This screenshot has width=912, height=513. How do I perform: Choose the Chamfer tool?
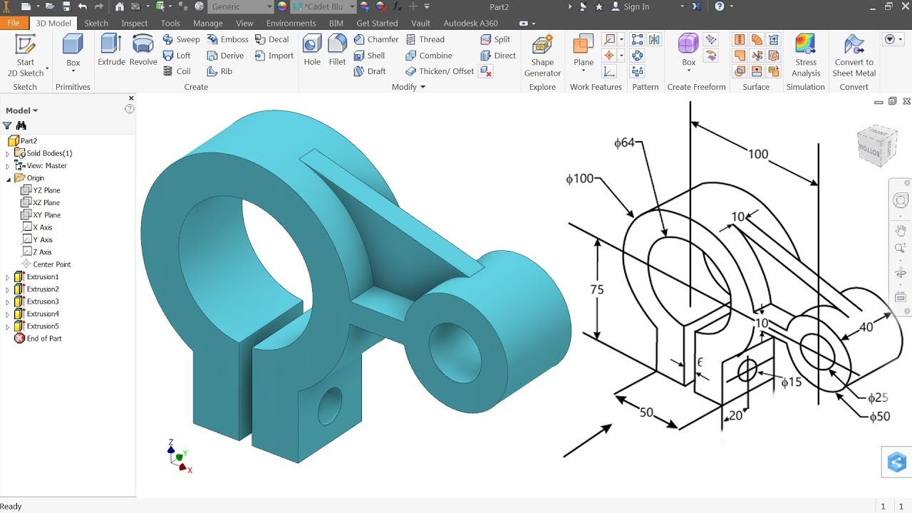(375, 40)
